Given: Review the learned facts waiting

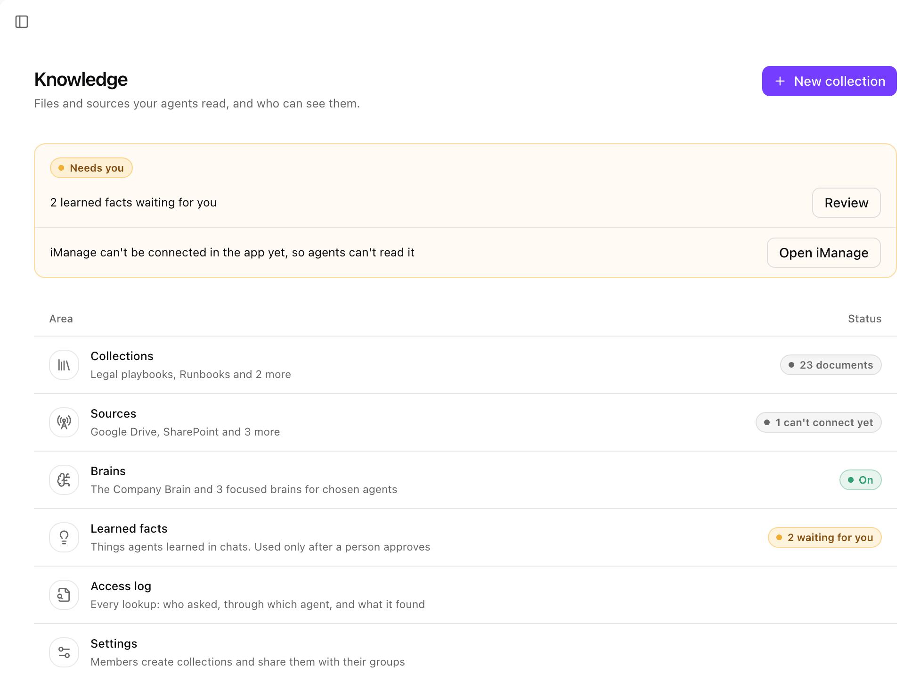Looking at the screenshot, I should click(846, 203).
